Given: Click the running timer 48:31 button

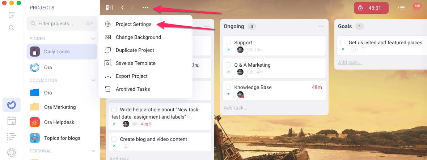Looking at the screenshot, I should (371, 8).
